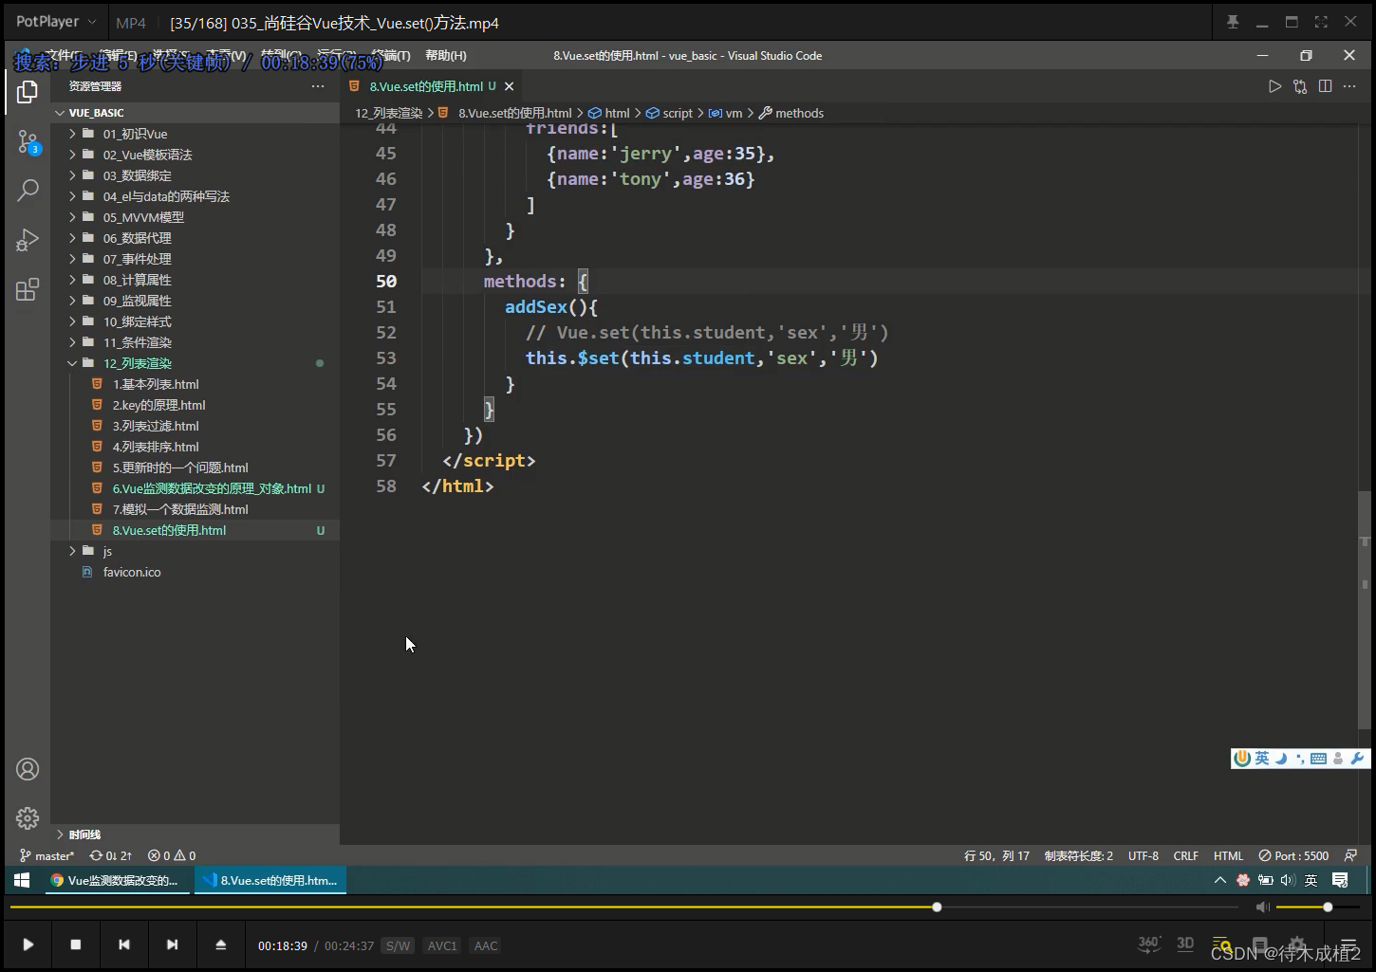Toggle the PotPlayer 360° video mode
The image size is (1376, 972).
pyautogui.click(x=1149, y=944)
